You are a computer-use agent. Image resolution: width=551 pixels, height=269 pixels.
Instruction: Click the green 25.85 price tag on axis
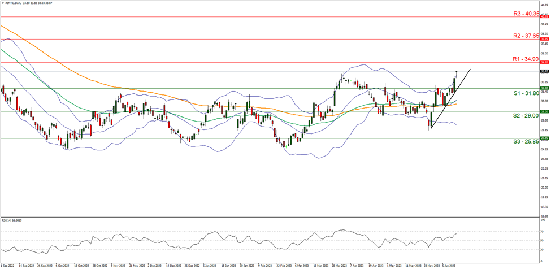click(544, 138)
